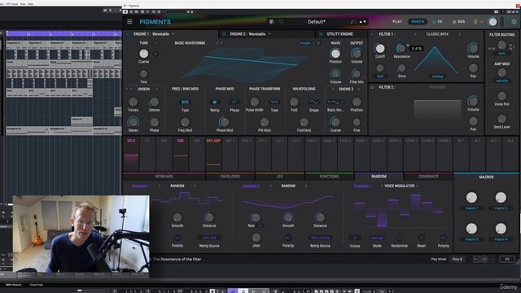
Task: Select the VELO modulation source slot
Action: pos(131,154)
